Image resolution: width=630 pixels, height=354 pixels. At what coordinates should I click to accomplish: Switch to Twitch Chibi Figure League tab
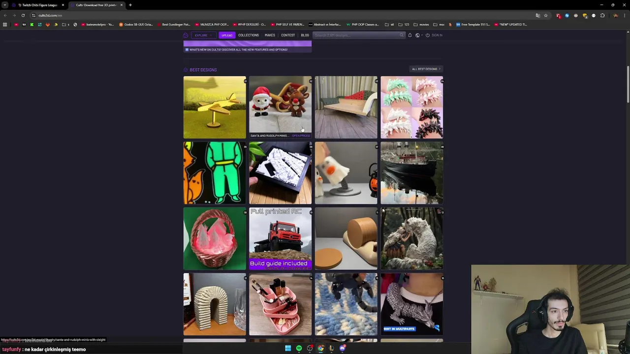39,5
